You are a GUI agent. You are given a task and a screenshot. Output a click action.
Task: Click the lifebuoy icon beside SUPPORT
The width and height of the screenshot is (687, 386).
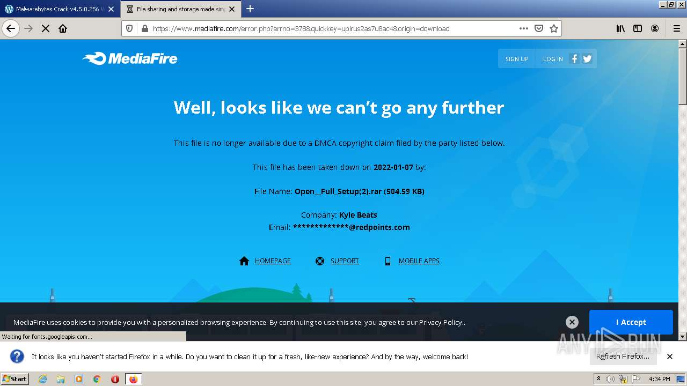pyautogui.click(x=320, y=261)
